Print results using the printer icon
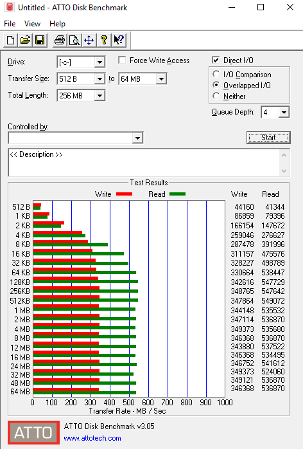Viewport: 303px width, 449px height. pyautogui.click(x=60, y=40)
